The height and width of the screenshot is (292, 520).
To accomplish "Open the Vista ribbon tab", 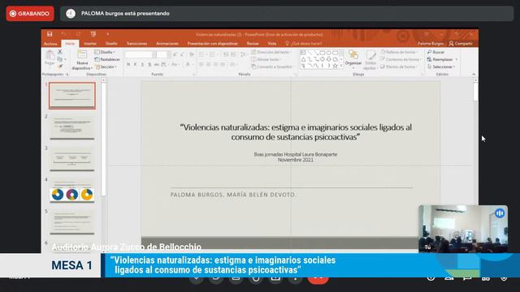I will pos(272,43).
